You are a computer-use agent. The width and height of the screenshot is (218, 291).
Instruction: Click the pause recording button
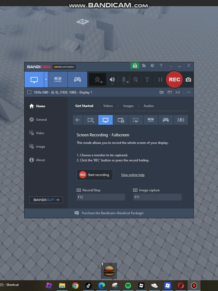coord(160,79)
